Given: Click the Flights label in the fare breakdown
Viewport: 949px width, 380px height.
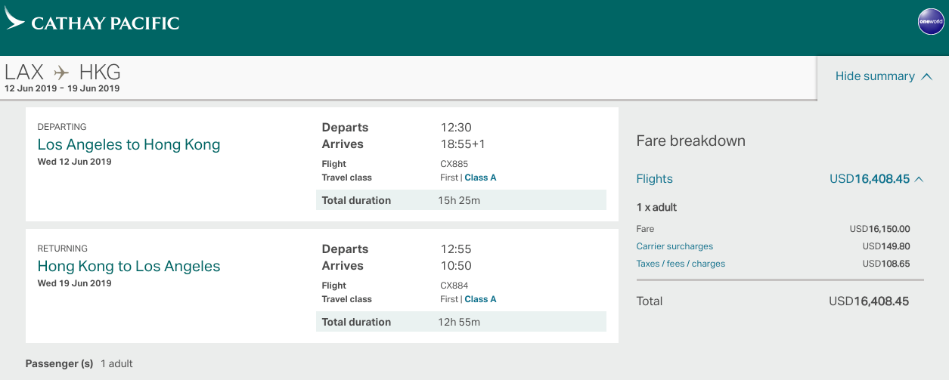Looking at the screenshot, I should point(654,179).
